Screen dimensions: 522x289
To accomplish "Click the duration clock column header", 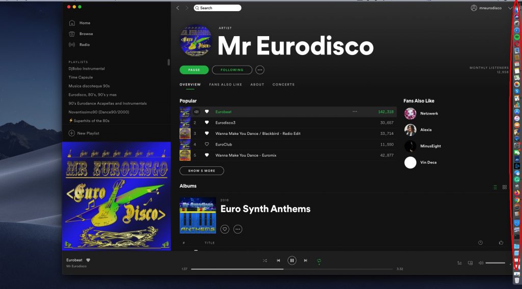I will coord(480,243).
